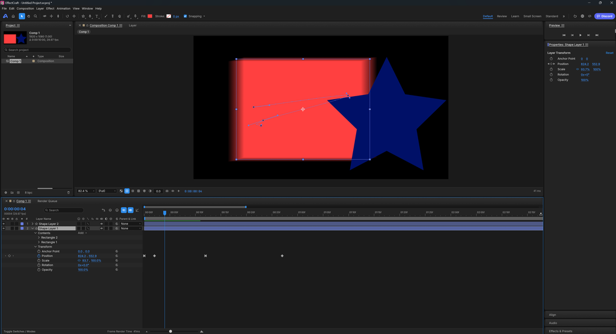Screen dimensions: 616x334
Task: Select the Hand tool in toolbar
Action: (28, 16)
